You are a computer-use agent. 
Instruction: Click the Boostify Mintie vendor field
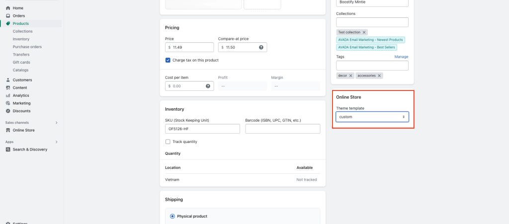[372, 2]
